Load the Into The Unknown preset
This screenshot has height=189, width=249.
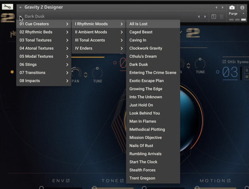click(153, 97)
